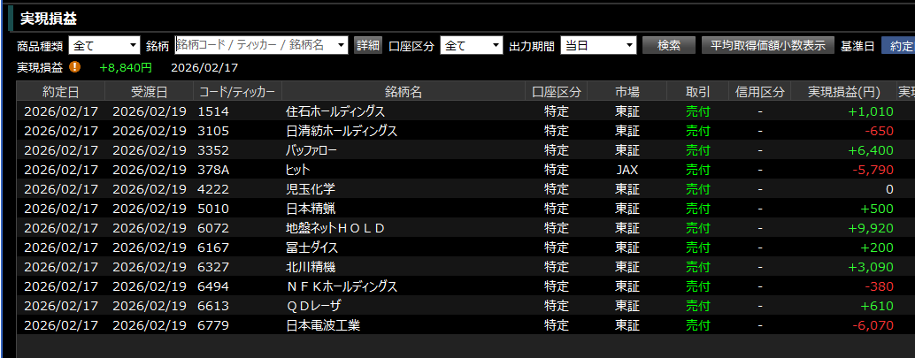Screen dimensions: 915x358
Task: Click the 市場 column header
Action: click(x=627, y=92)
